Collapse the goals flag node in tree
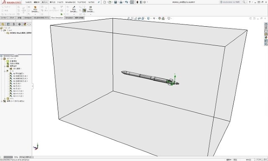The height and width of the screenshot is (161, 268). 5,71
